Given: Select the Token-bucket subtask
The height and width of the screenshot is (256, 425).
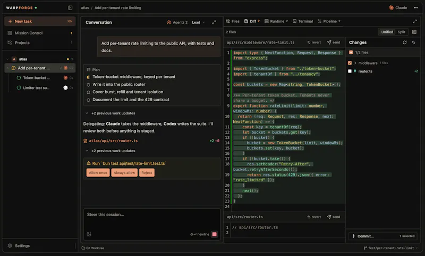Looking at the screenshot, I should point(45,78).
